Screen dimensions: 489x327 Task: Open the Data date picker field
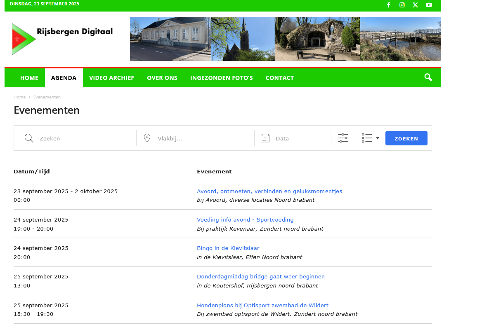click(x=300, y=138)
